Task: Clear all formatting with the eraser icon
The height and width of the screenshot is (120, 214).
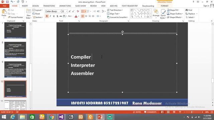Action: click(78, 11)
